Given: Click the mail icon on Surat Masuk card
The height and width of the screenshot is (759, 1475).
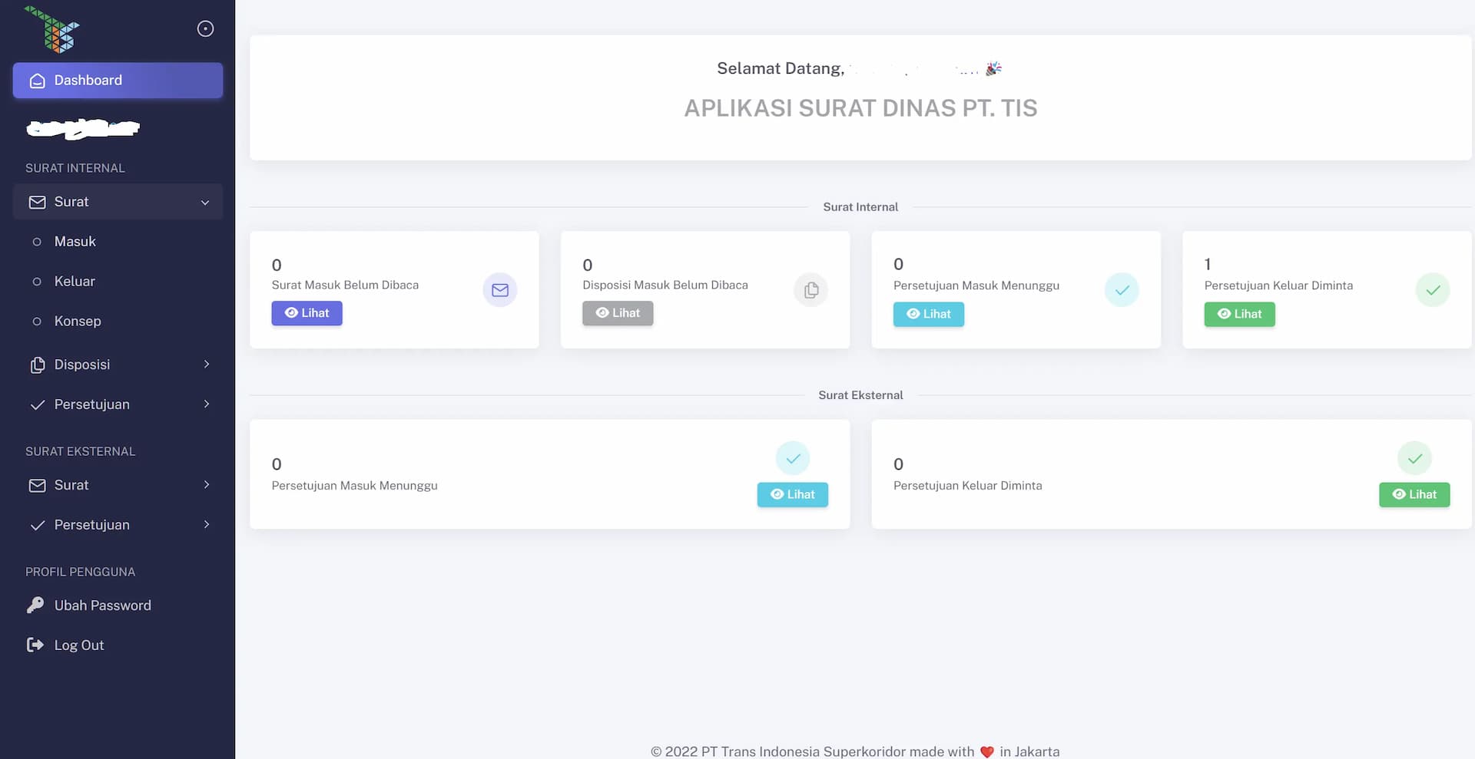Looking at the screenshot, I should coord(500,290).
